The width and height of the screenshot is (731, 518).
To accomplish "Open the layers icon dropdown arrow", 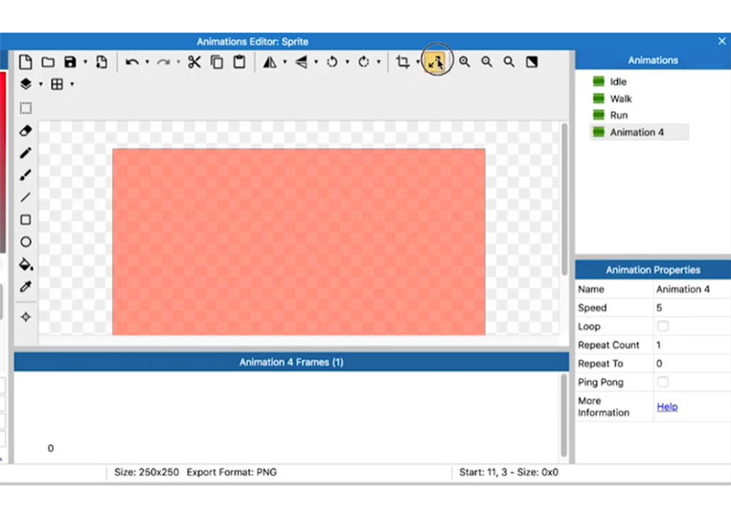I will 40,84.
